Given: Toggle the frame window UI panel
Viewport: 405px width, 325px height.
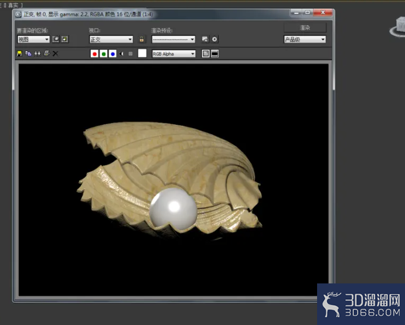Looking at the screenshot, I should pyautogui.click(x=215, y=54).
